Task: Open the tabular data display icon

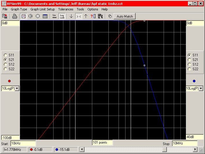Action: tap(45, 16)
